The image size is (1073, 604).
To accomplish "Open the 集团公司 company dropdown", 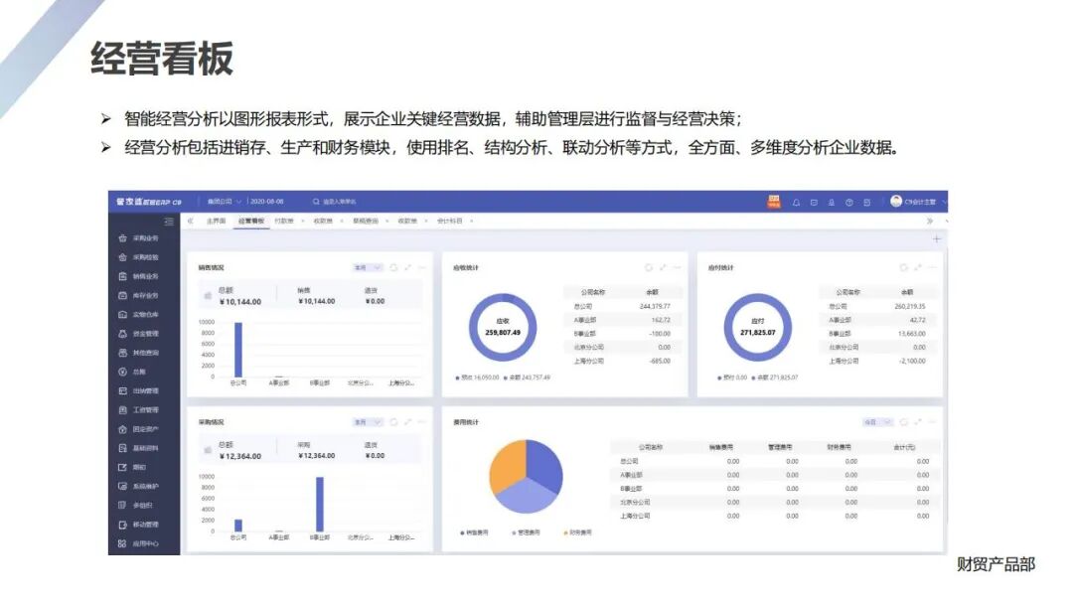I will click(x=224, y=202).
